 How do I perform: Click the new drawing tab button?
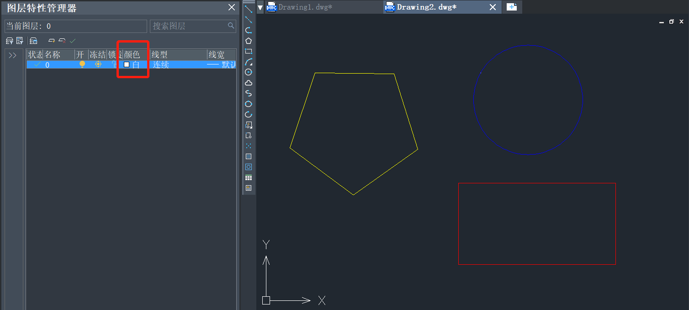point(512,7)
